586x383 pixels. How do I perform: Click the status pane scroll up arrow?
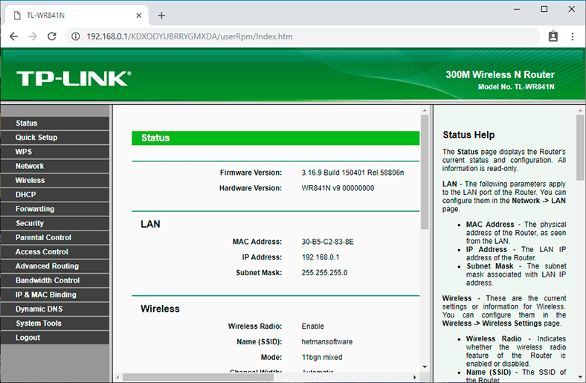425,110
